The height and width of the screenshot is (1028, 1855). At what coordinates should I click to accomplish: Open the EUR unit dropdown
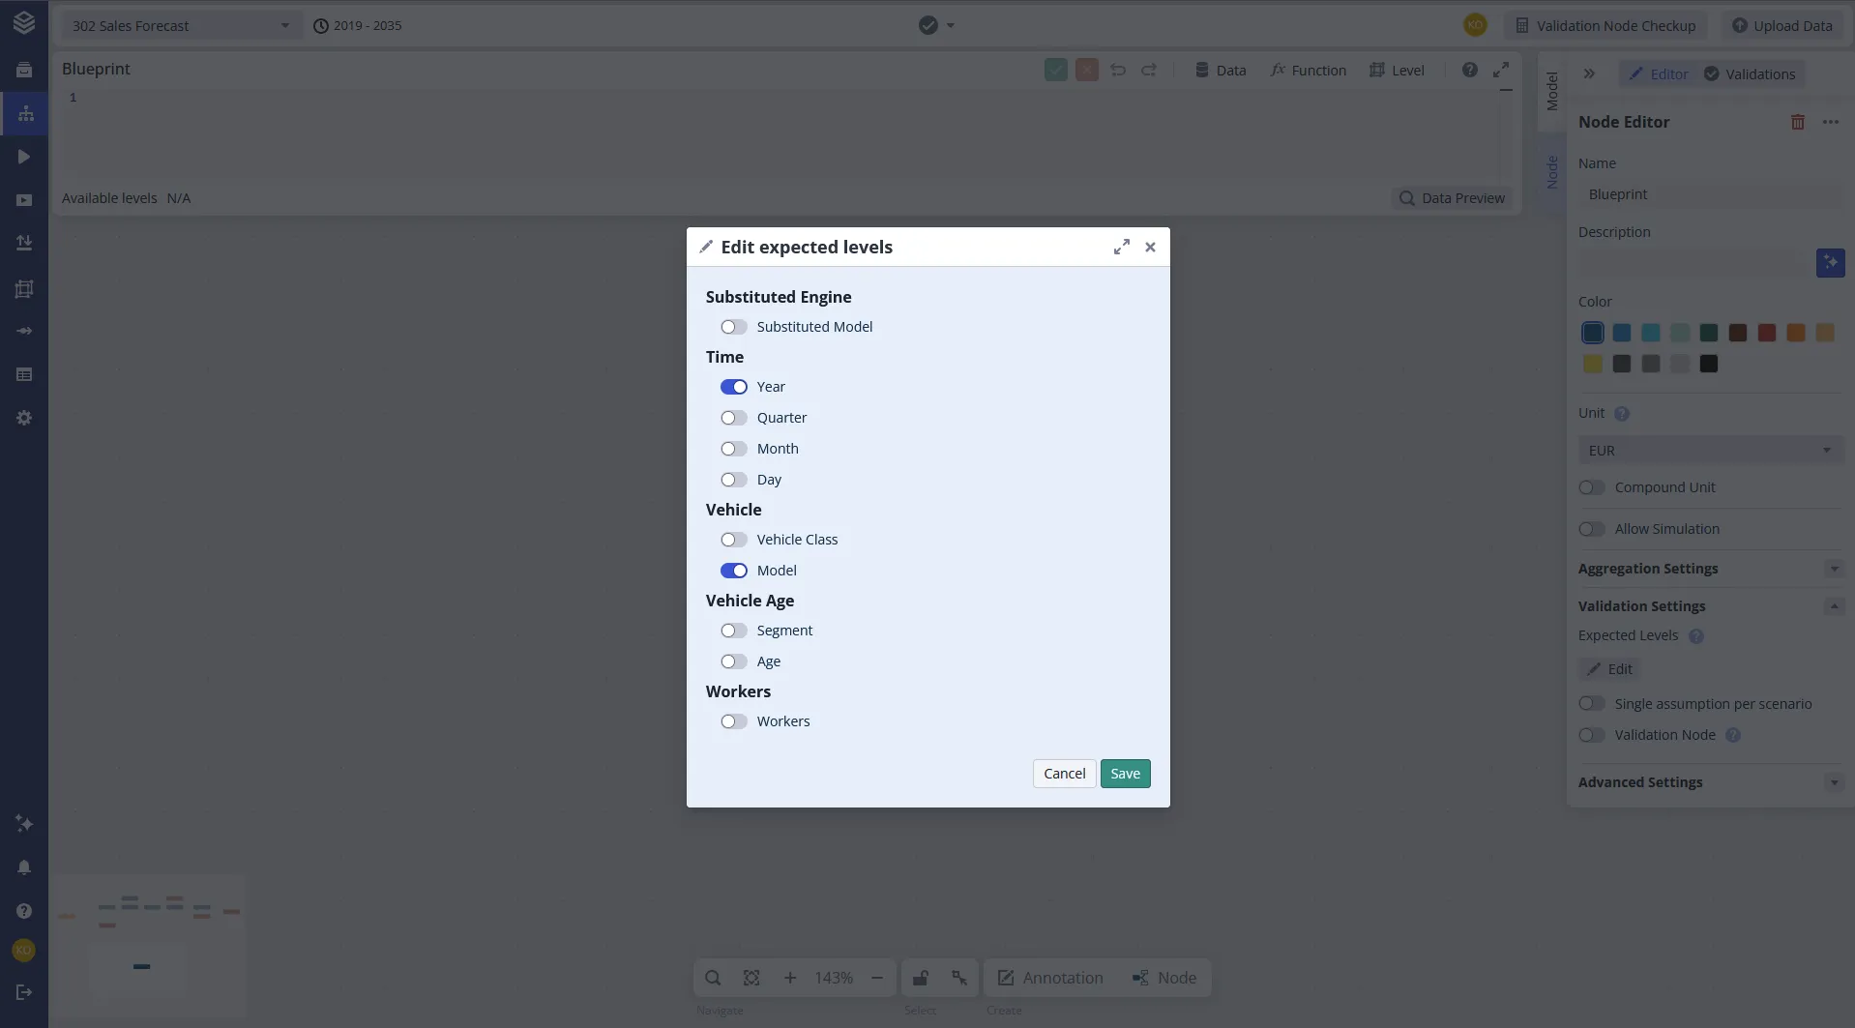pyautogui.click(x=1710, y=451)
